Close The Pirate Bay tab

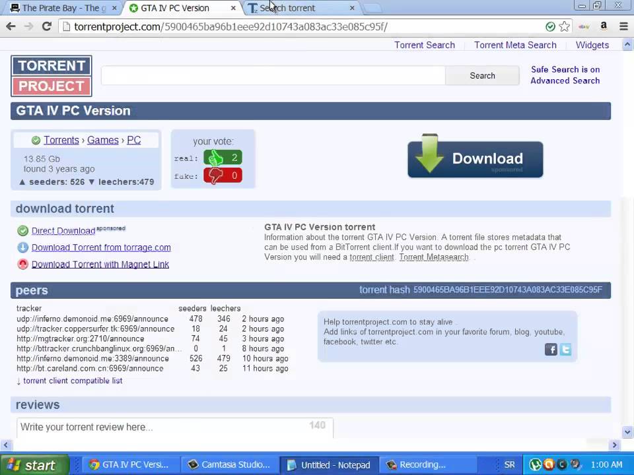click(114, 8)
